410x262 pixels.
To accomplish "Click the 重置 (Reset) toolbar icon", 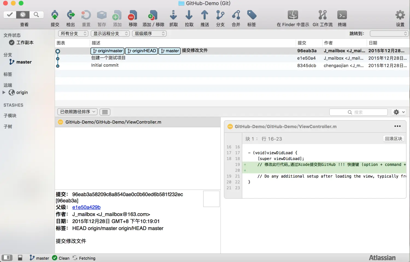I will pyautogui.click(x=86, y=15).
